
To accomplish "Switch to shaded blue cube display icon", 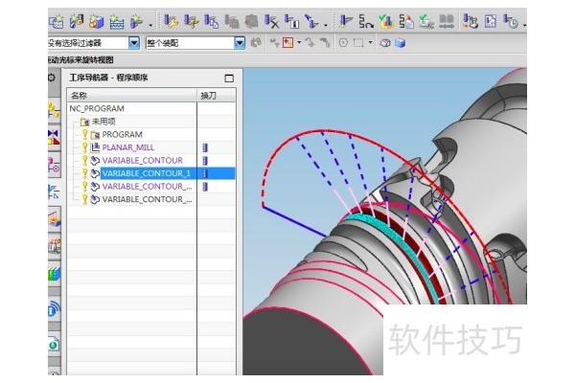I will pyautogui.click(x=400, y=43).
